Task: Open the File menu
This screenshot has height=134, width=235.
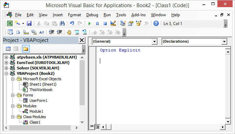Action: pos(18,15)
